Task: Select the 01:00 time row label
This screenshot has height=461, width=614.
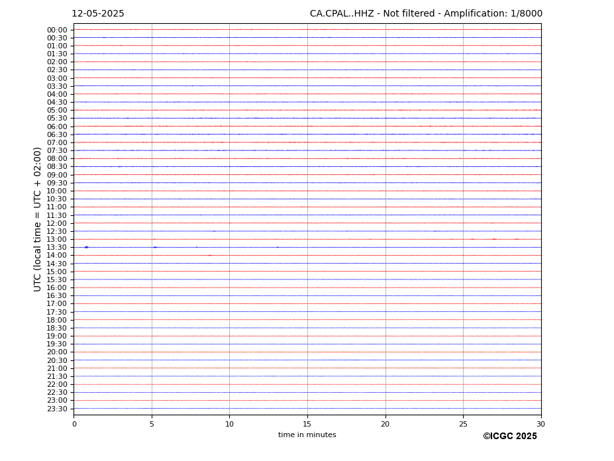Action: [57, 46]
